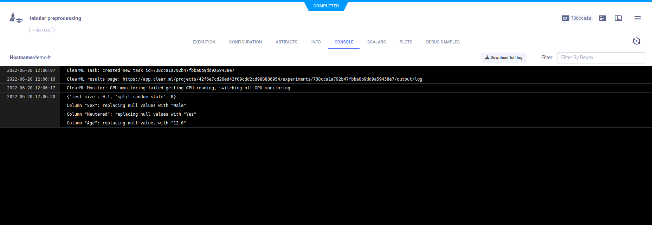
Task: Click the auto-refresh icon
Action: point(636,41)
